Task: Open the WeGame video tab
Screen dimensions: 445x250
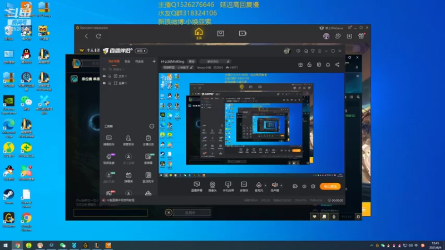Action: [243, 33]
